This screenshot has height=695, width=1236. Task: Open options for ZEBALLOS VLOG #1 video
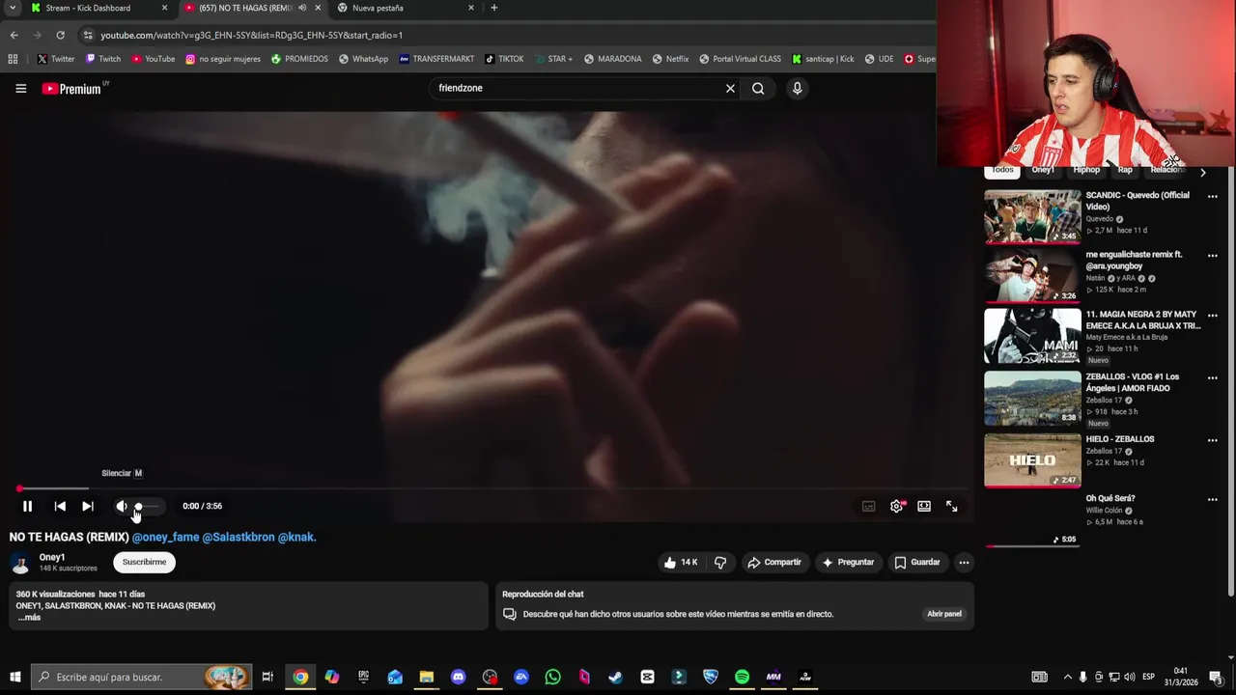1213,377
